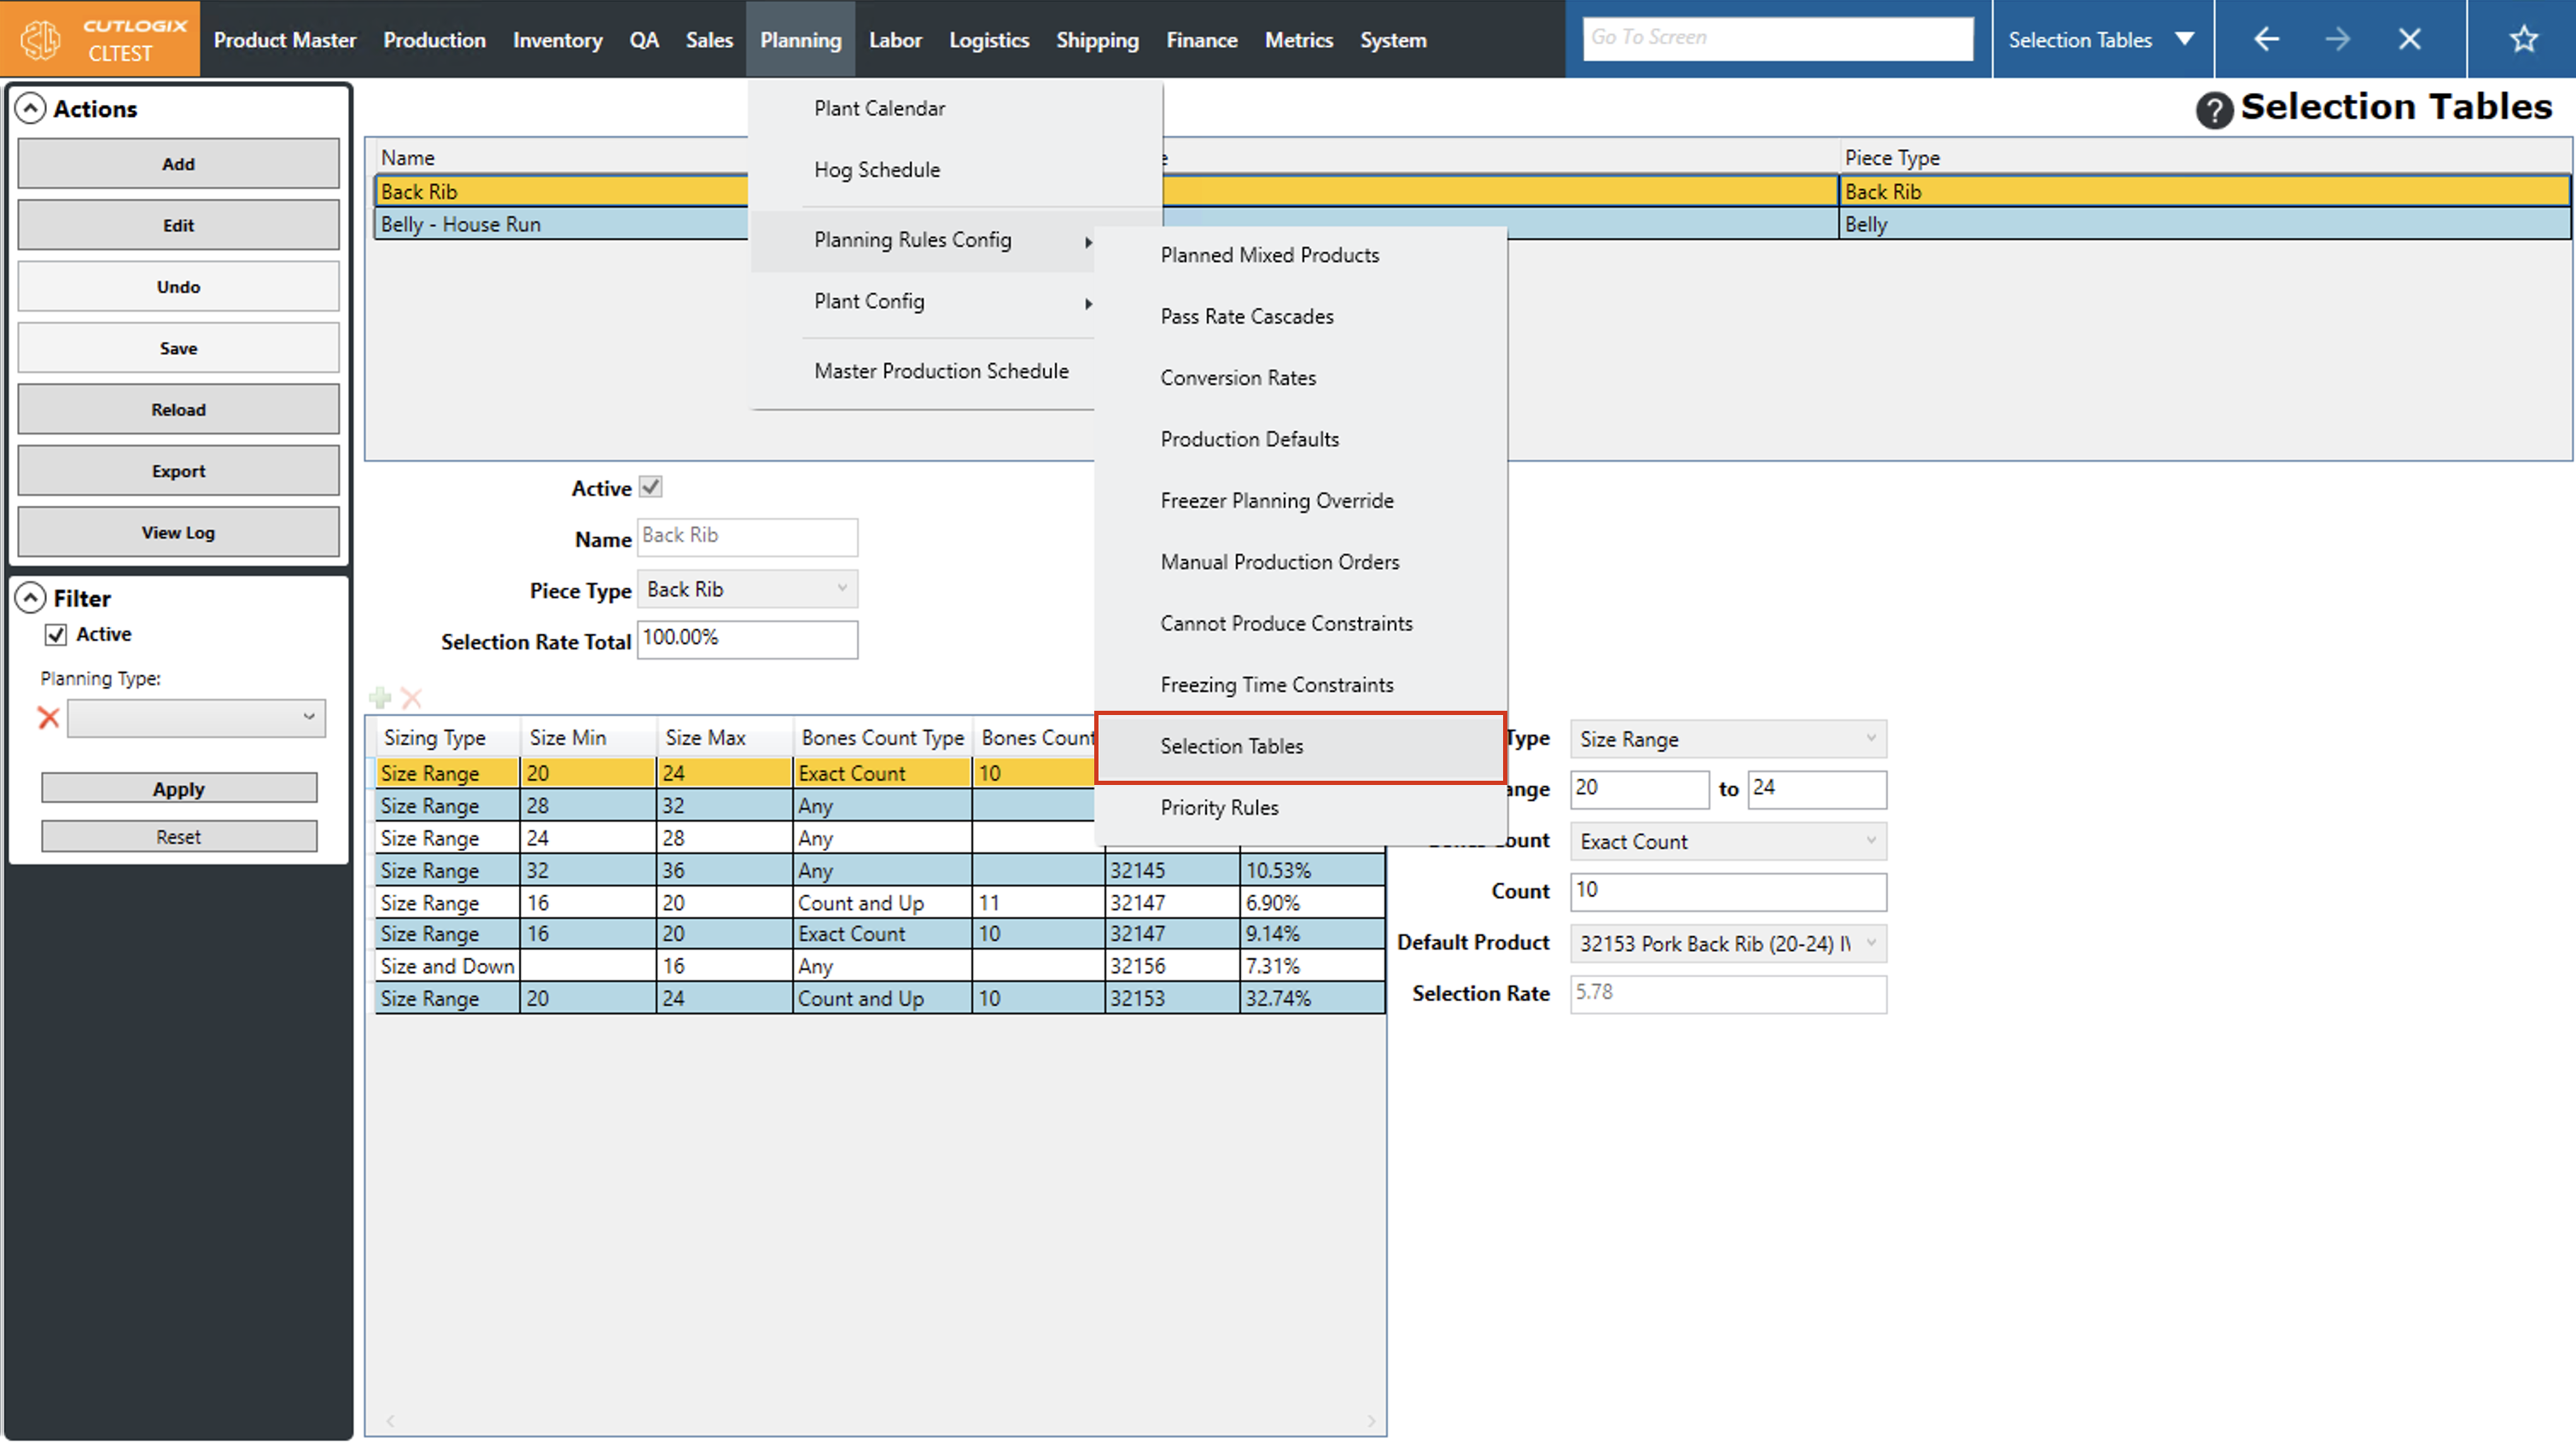The image size is (2576, 1442).
Task: Click the green plus add row icon
Action: [380, 697]
